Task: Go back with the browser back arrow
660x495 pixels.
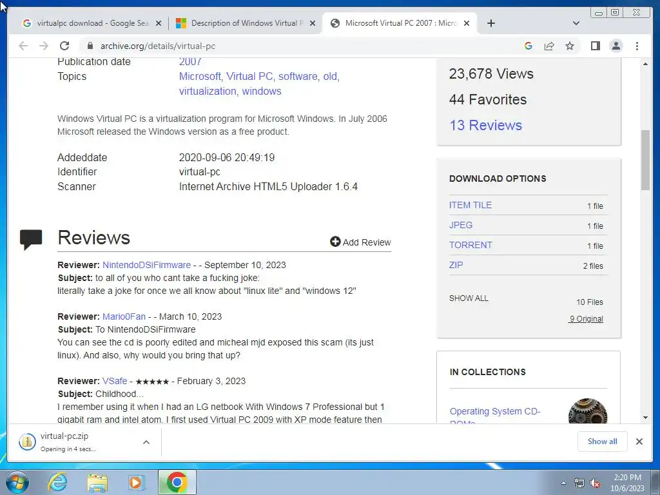Action: click(x=23, y=46)
